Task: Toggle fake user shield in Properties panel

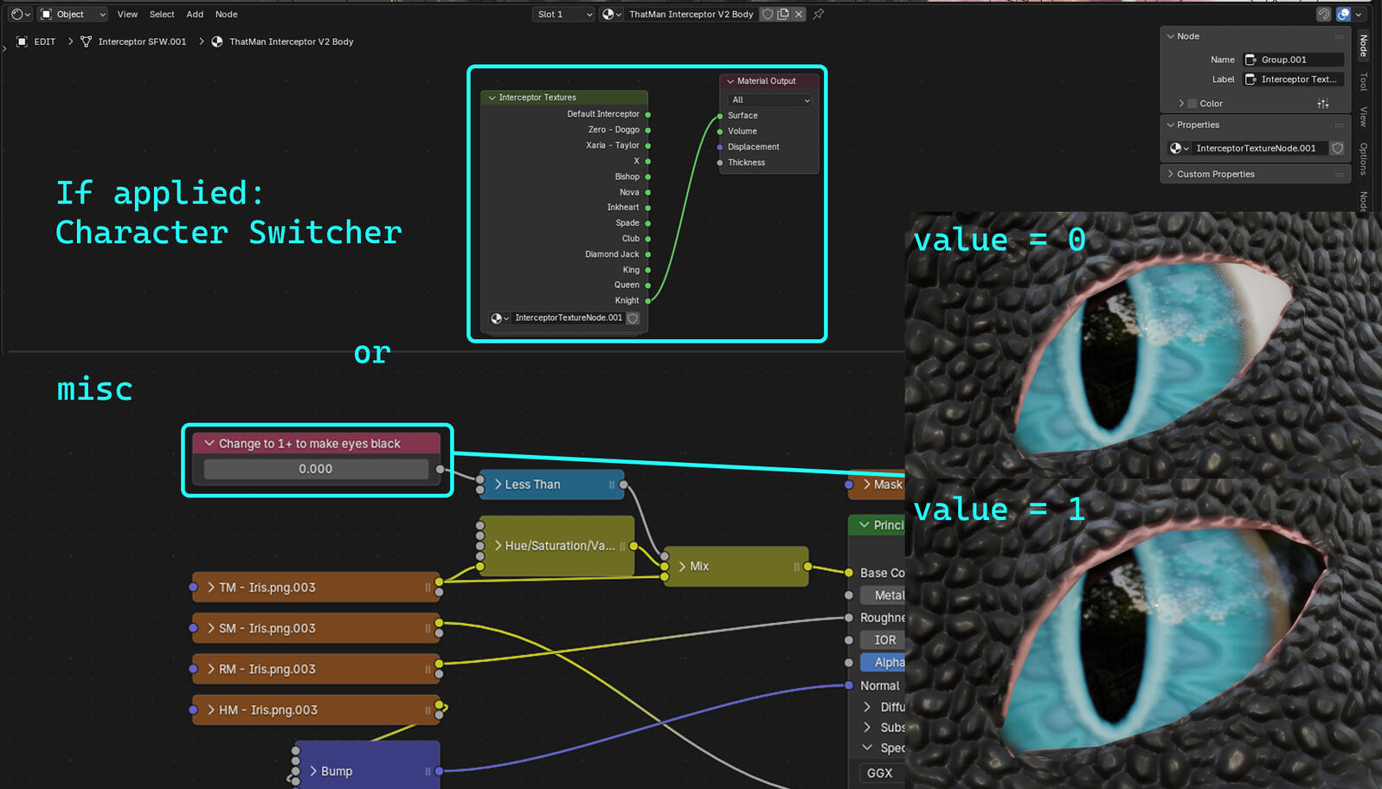Action: (1337, 148)
